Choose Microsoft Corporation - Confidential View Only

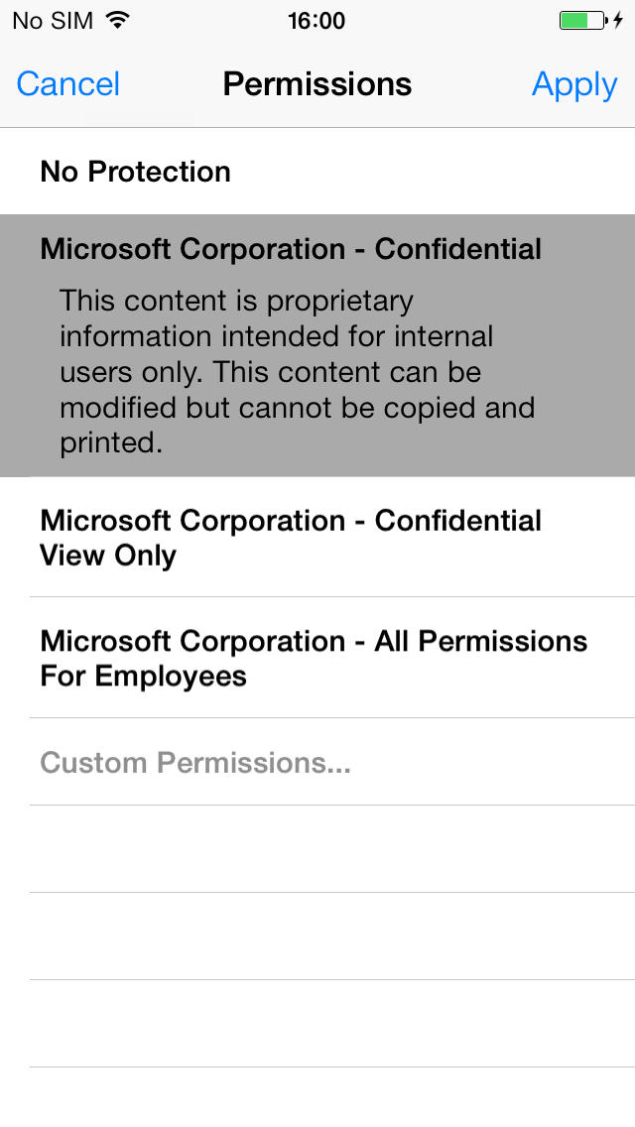tap(291, 538)
